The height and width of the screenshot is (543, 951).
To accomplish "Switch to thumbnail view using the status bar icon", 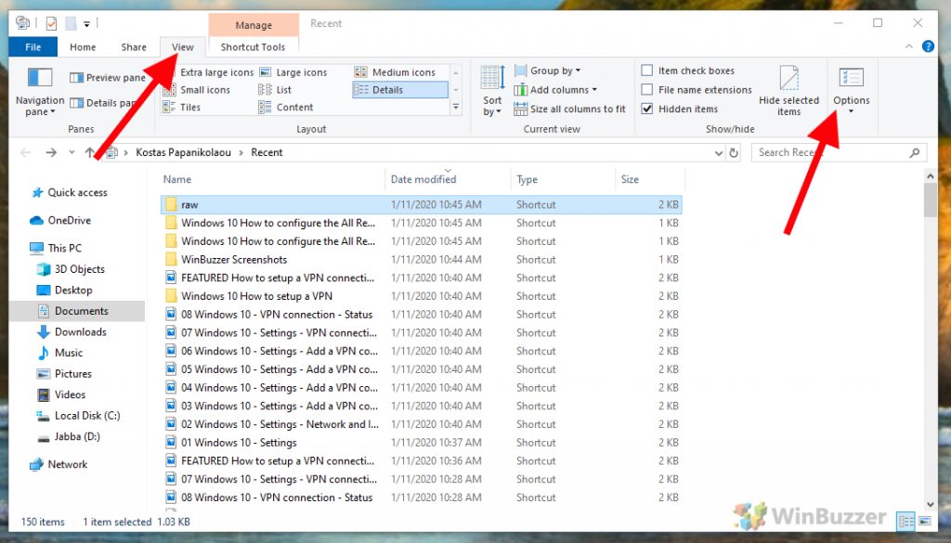I will tap(925, 522).
